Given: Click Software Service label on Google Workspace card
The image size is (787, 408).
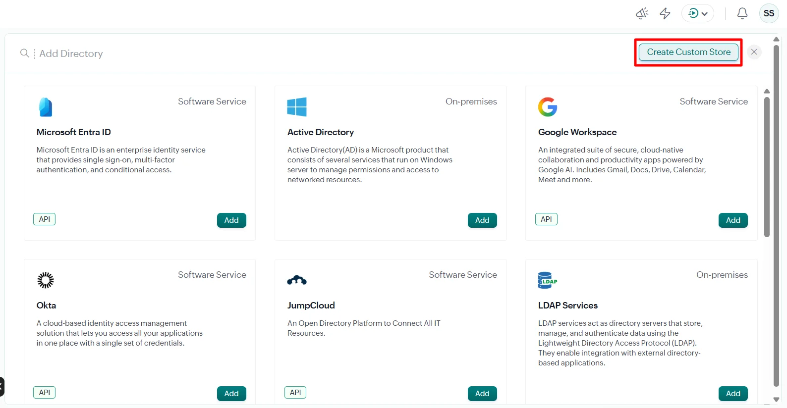Looking at the screenshot, I should pos(714,102).
